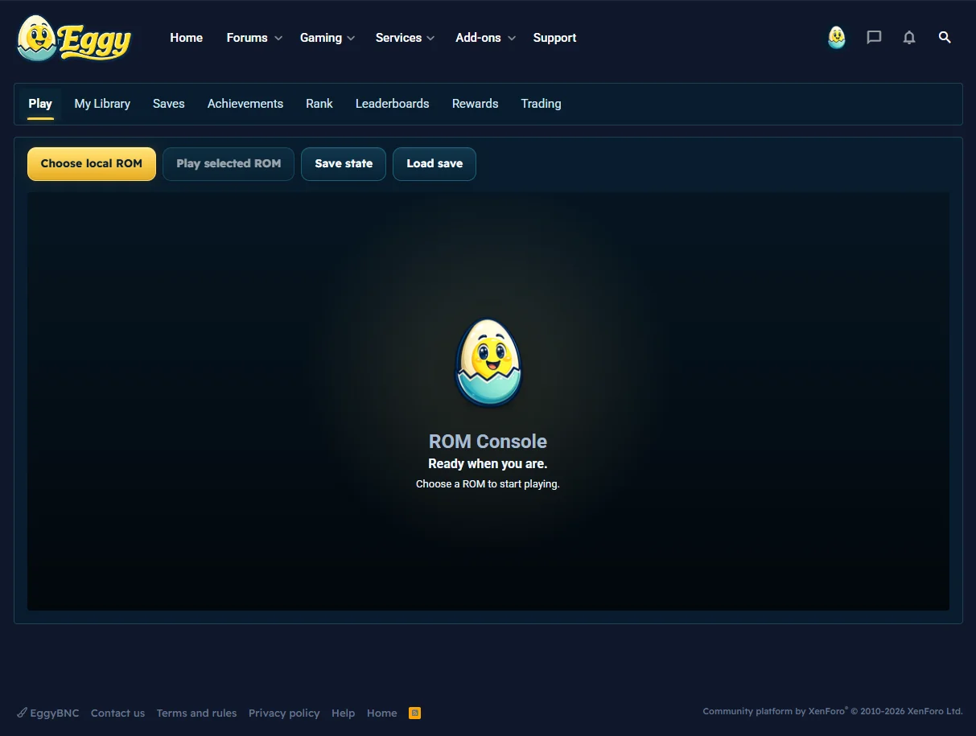This screenshot has width=976, height=736.
Task: Click the Community platform by XenForo link
Action: pos(833,711)
